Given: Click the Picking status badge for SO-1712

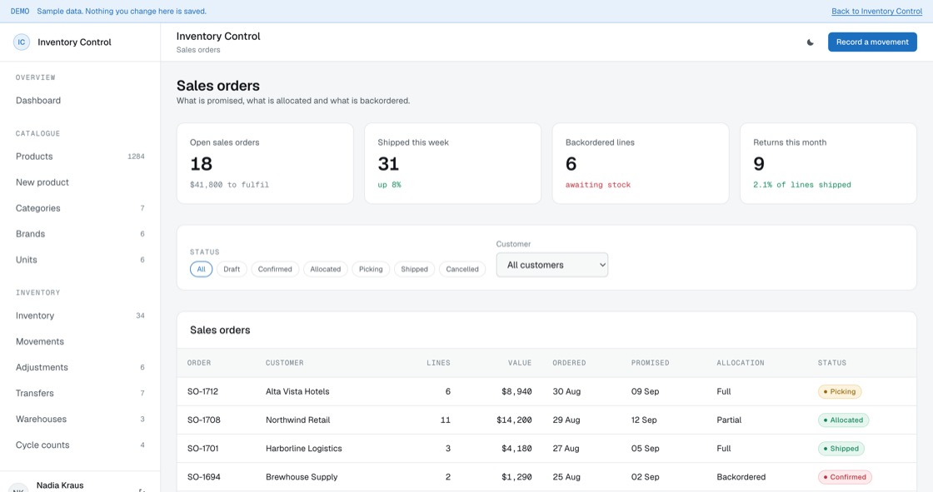Looking at the screenshot, I should click(840, 391).
